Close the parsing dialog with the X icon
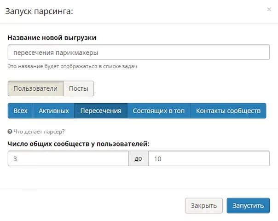Image resolution: width=278 pixels, height=221 pixels. tap(269, 9)
